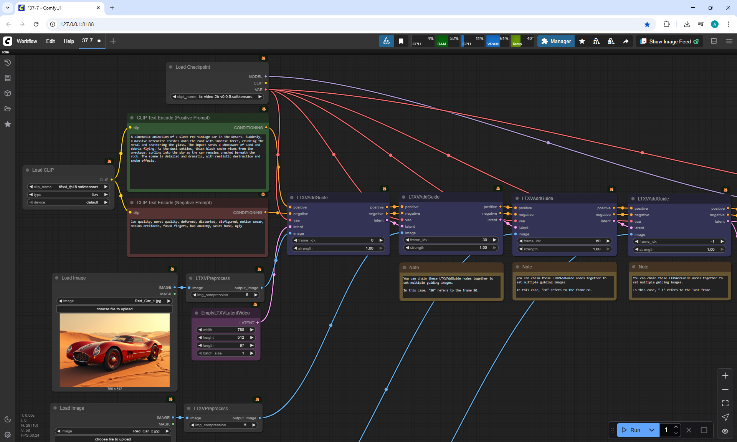Zoom in with the plus canvas button
This screenshot has width=737, height=442.
[x=725, y=376]
